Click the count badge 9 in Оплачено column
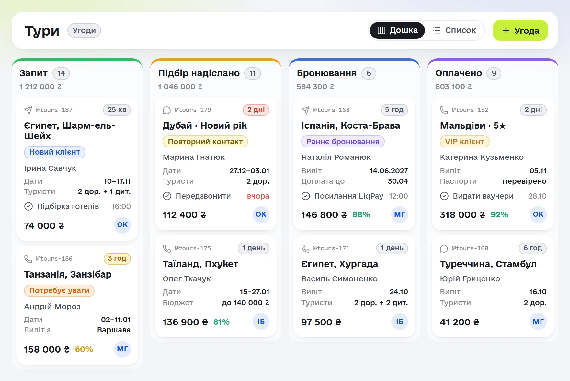 pos(494,73)
